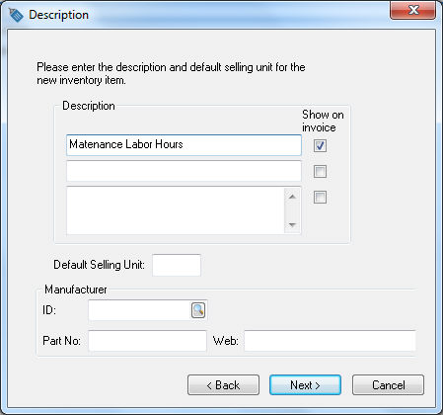Close the Description dialog window
This screenshot has height=415, width=443.
(x=413, y=11)
